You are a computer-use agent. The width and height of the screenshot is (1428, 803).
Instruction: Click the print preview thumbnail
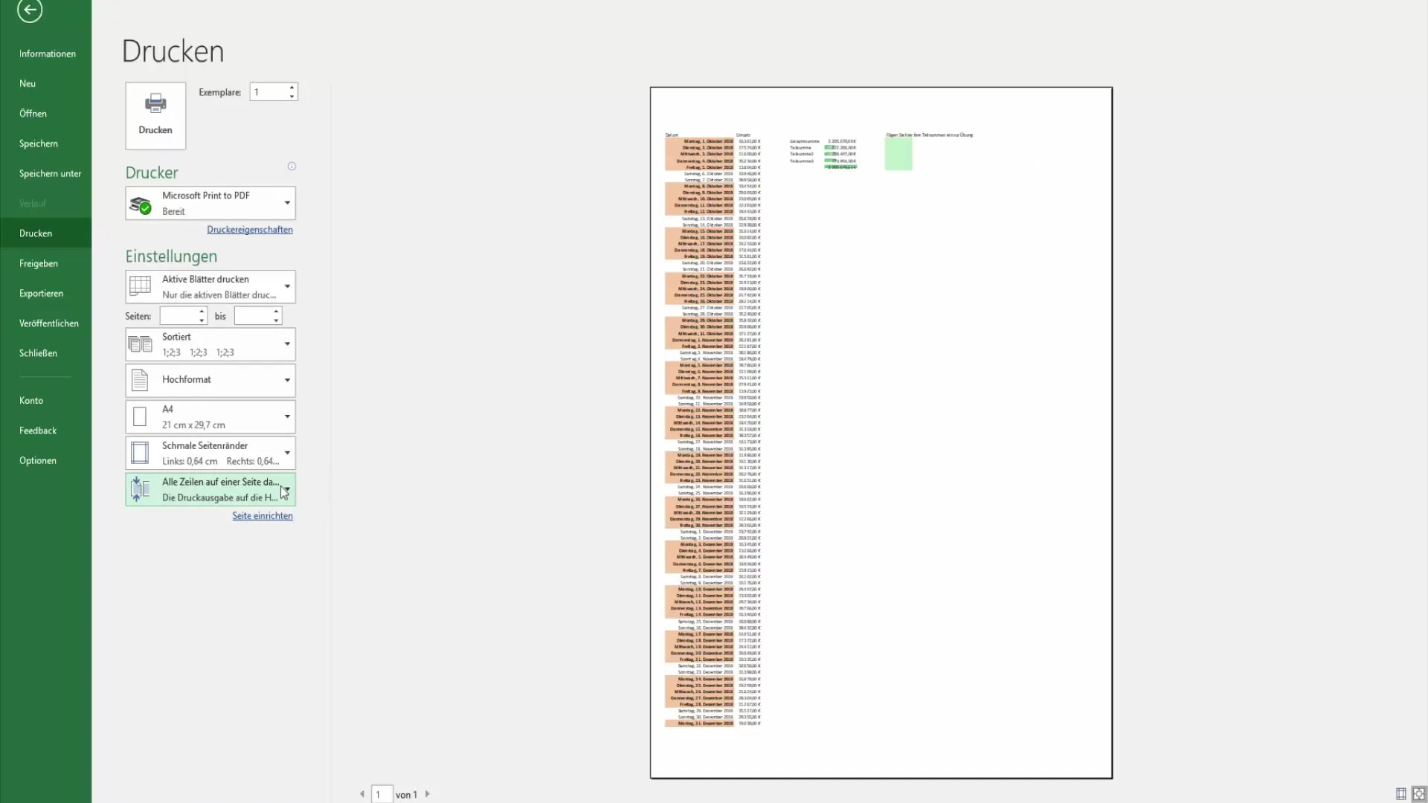click(880, 431)
